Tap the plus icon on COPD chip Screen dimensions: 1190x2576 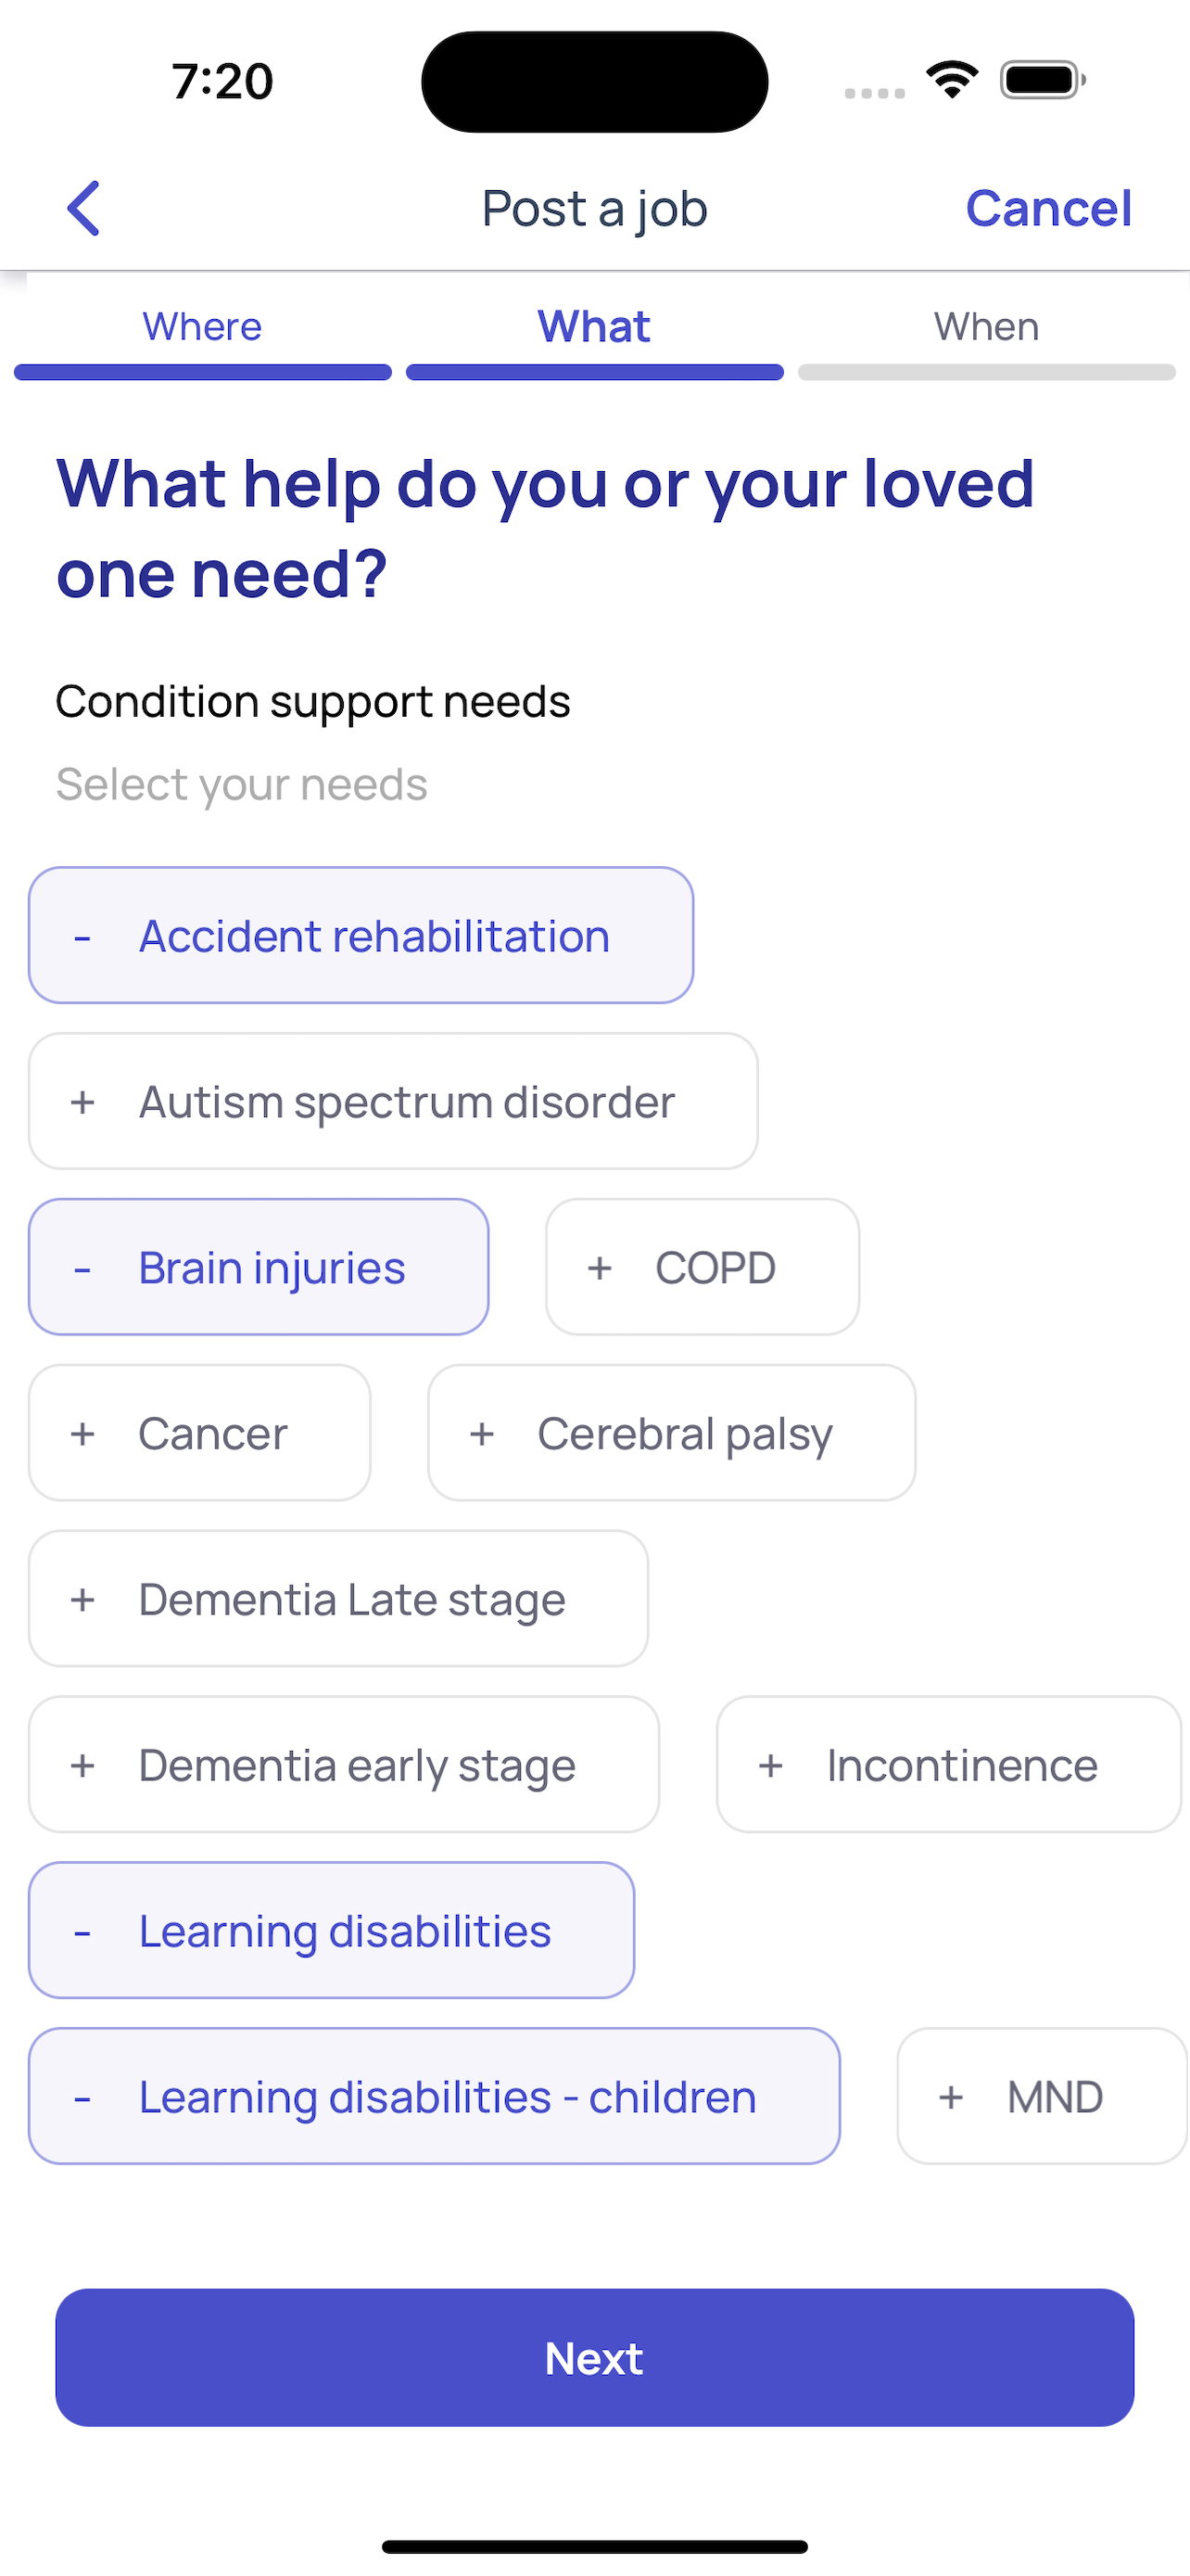[600, 1268]
